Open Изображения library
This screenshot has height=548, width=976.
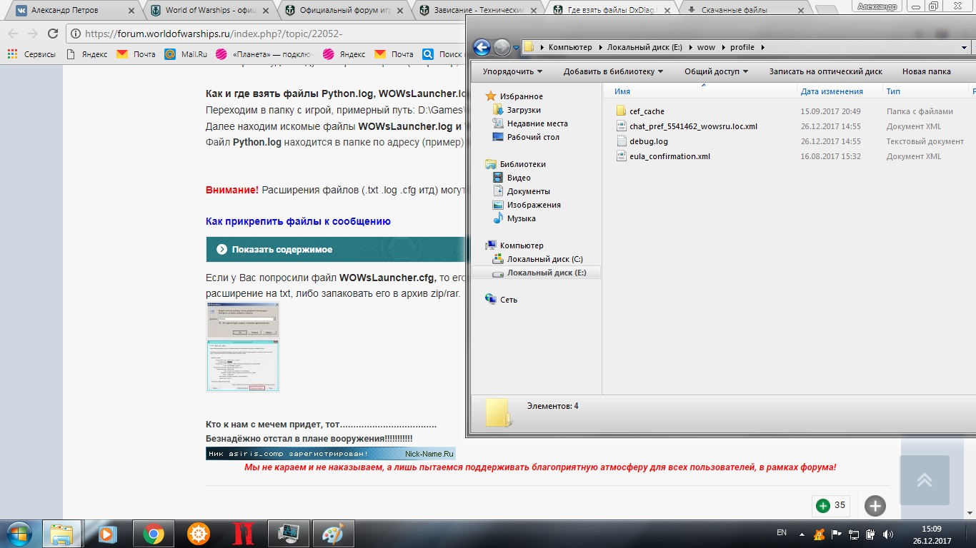pos(527,205)
